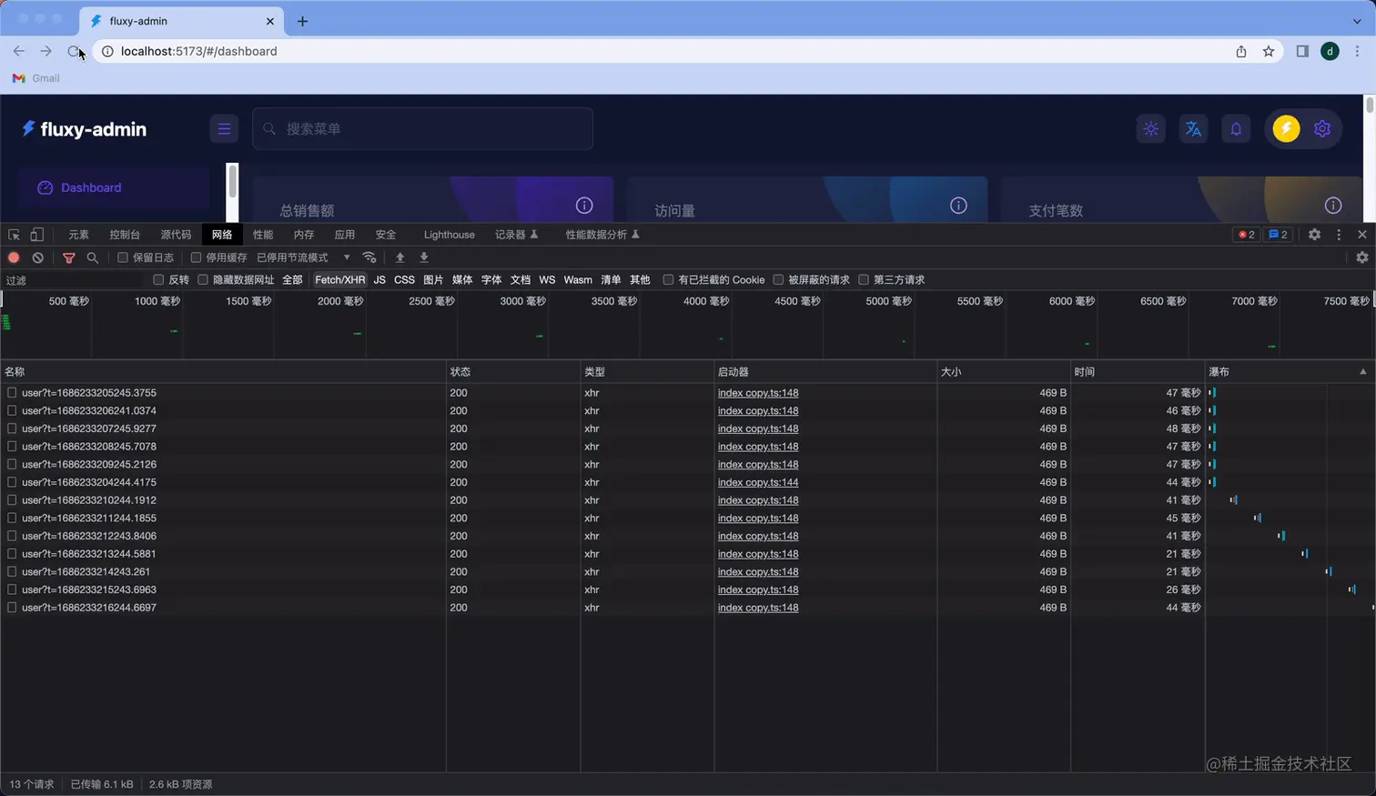Screen dimensions: 1376x796
Task: Click the info icon on 总销售额 card
Action: [584, 206]
